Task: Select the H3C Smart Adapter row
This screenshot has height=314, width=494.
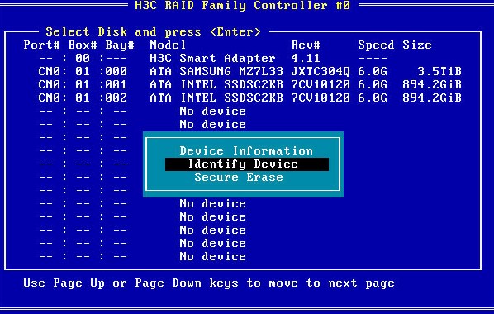Action: point(213,59)
